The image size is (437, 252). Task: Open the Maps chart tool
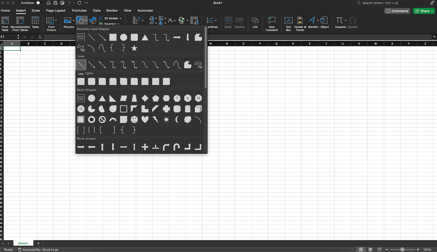(182, 20)
